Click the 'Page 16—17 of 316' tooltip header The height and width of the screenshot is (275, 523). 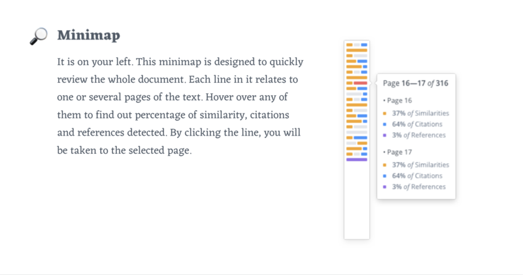tap(416, 83)
